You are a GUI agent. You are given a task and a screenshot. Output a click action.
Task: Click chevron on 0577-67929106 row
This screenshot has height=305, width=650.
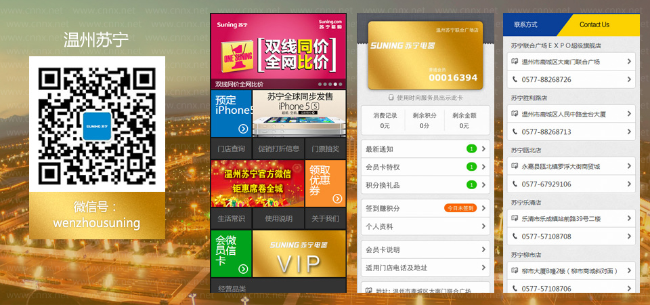(x=629, y=184)
